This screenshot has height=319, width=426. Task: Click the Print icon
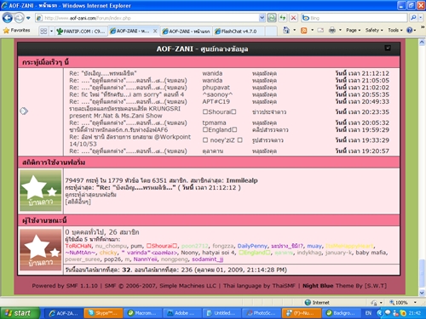tap(332, 30)
